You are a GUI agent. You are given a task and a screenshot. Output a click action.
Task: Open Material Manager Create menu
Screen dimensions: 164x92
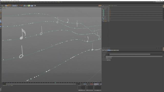[x=4, y=85]
